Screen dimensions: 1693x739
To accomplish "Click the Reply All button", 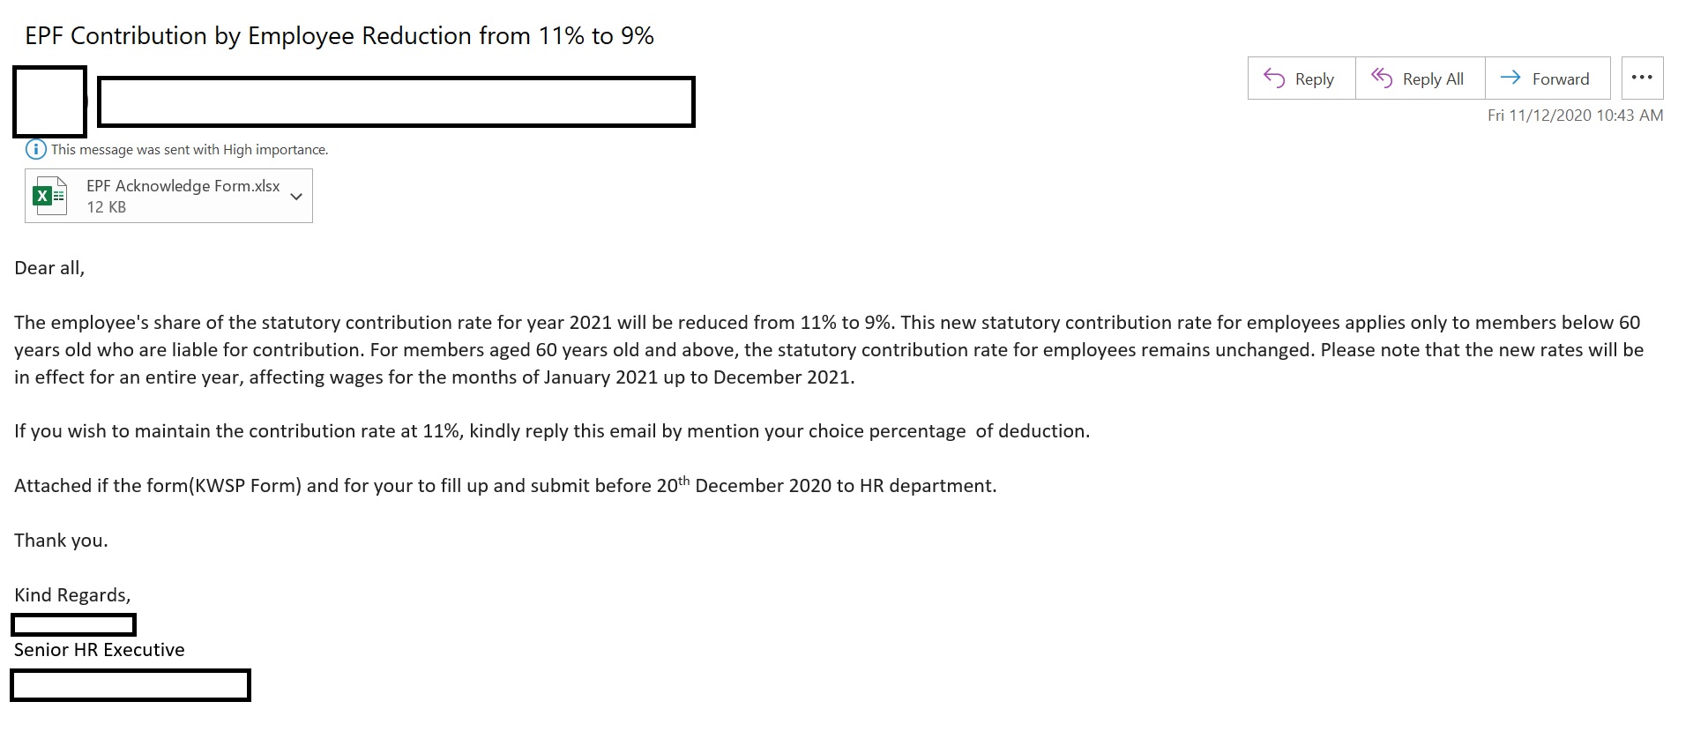I will (1419, 78).
